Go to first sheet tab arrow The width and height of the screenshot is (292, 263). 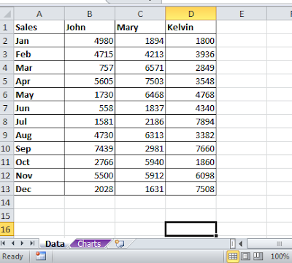[4, 243]
